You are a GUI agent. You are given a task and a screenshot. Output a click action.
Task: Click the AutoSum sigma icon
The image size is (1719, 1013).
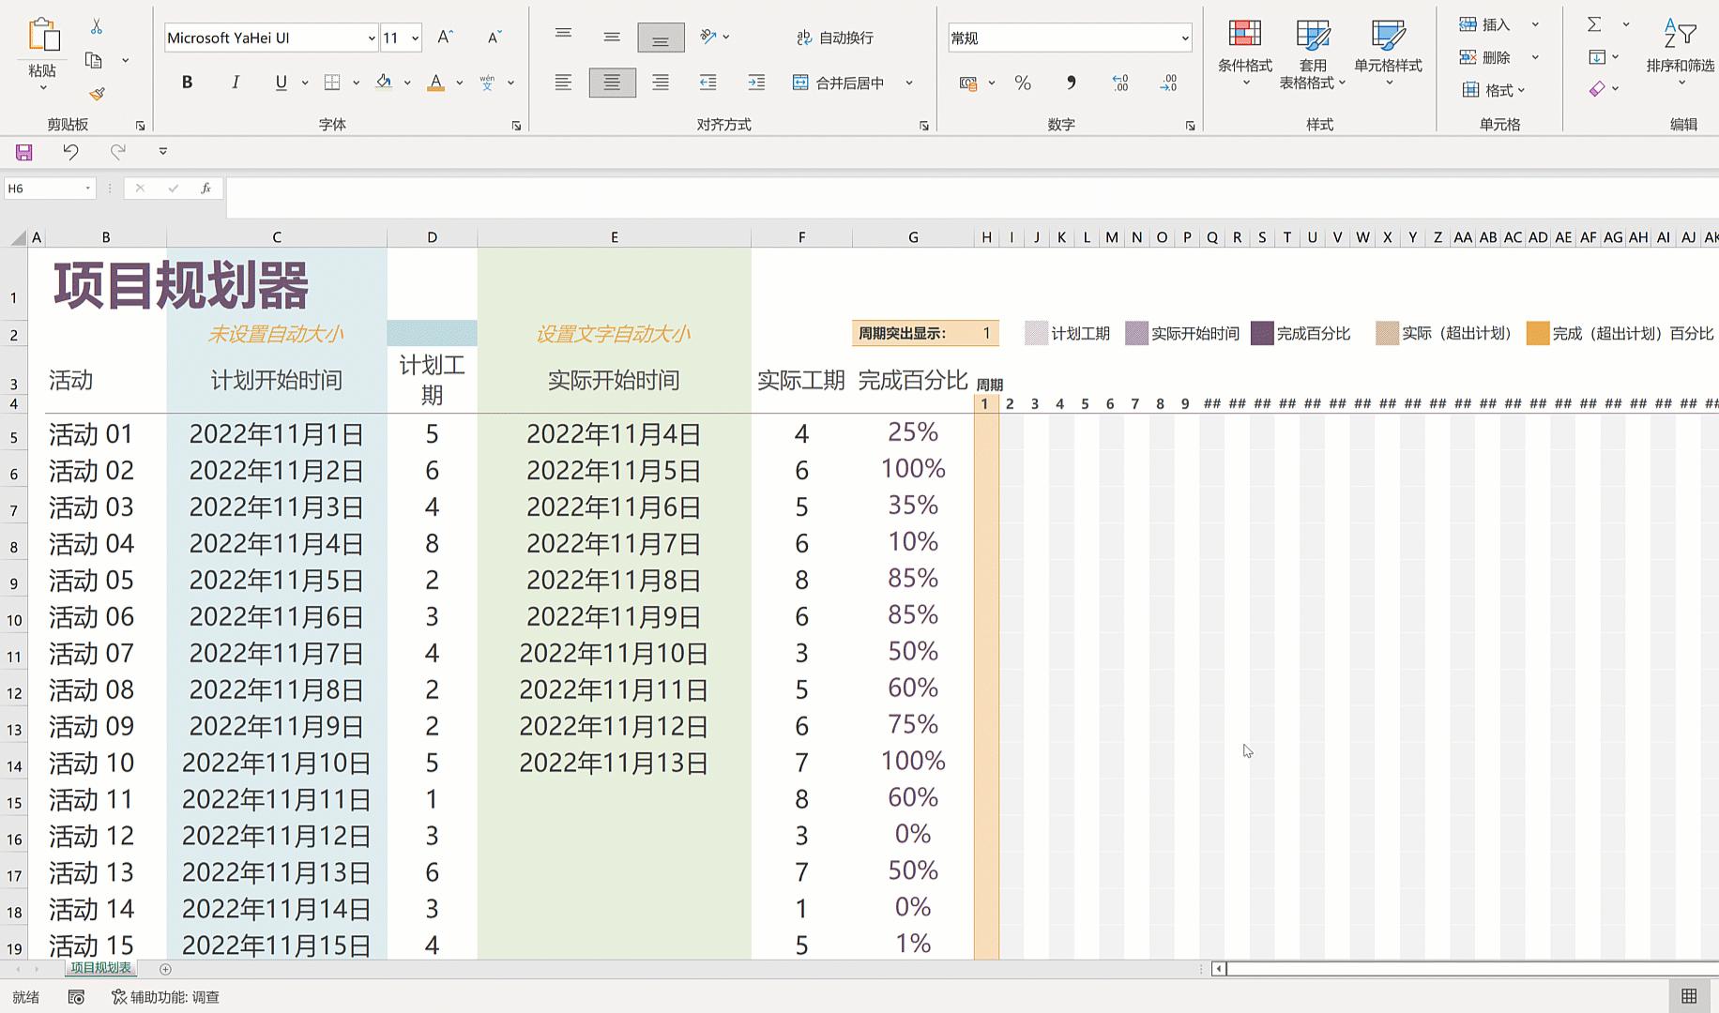(1594, 24)
